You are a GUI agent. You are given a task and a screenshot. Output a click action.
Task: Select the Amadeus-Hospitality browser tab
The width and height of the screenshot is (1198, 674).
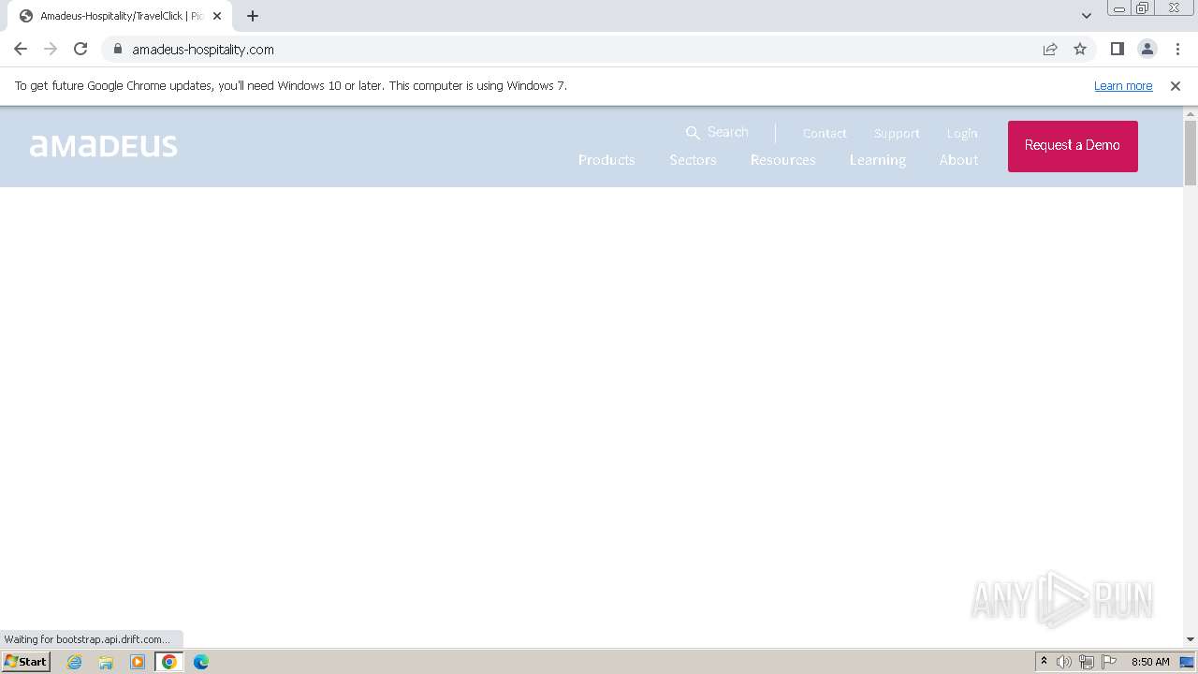[x=121, y=16]
